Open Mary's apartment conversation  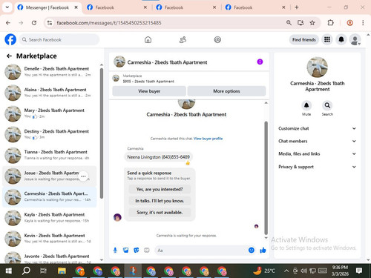coord(50,113)
